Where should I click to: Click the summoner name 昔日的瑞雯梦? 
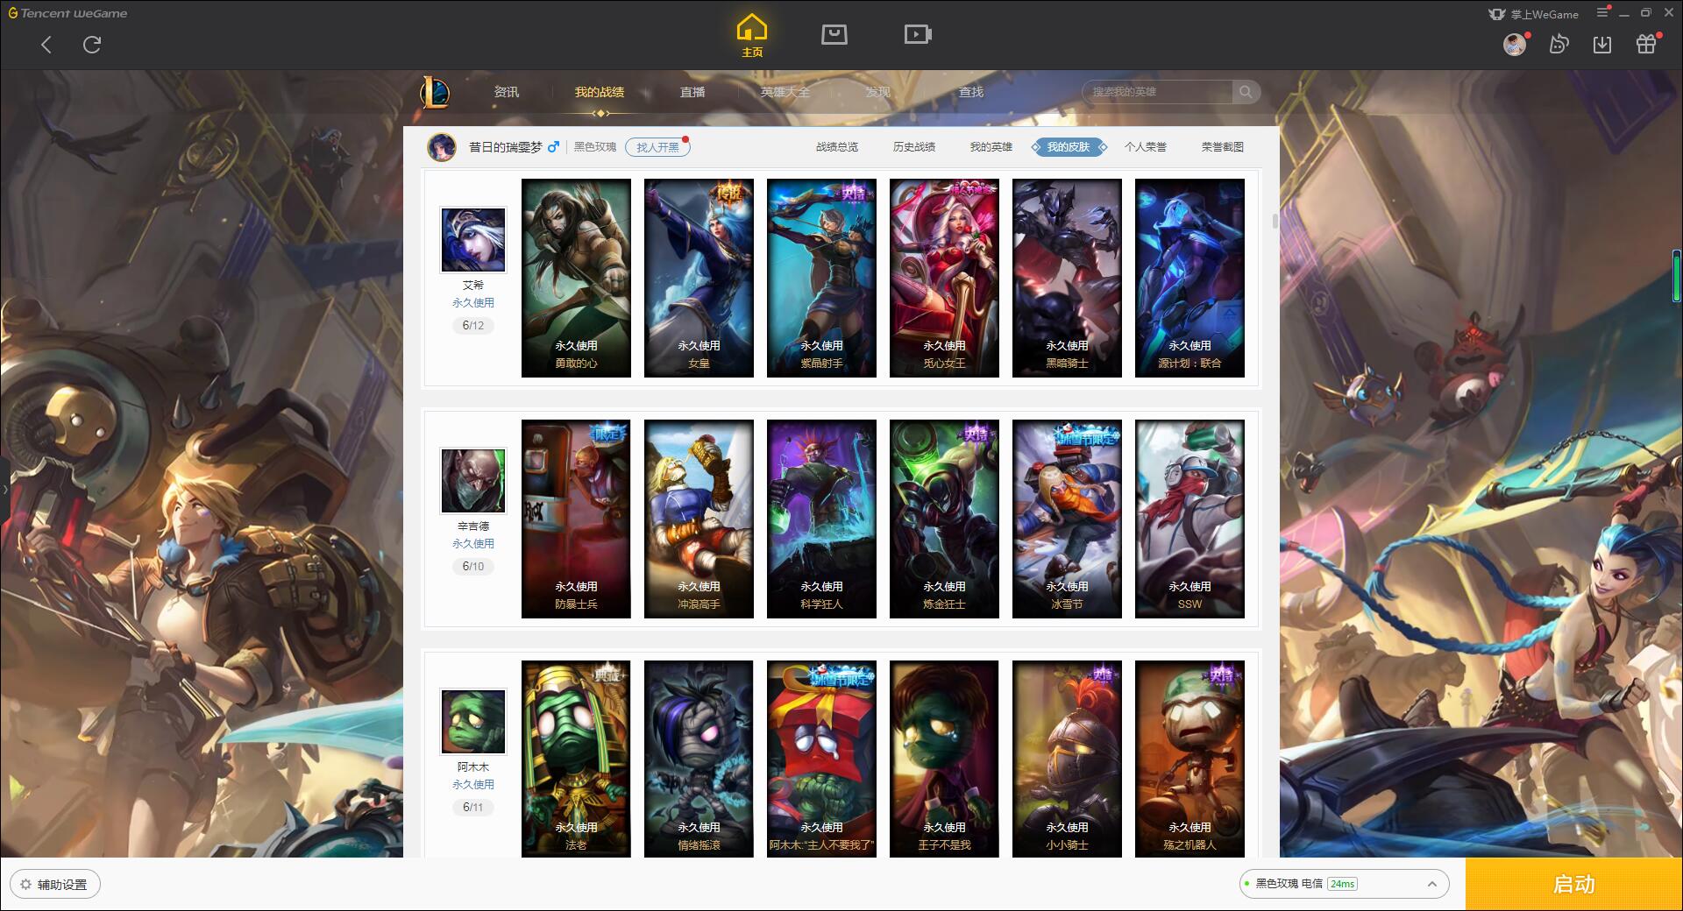[506, 147]
